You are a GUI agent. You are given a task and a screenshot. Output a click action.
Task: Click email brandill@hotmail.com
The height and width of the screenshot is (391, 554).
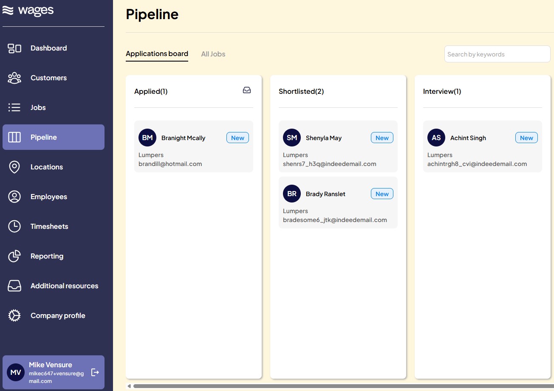170,164
